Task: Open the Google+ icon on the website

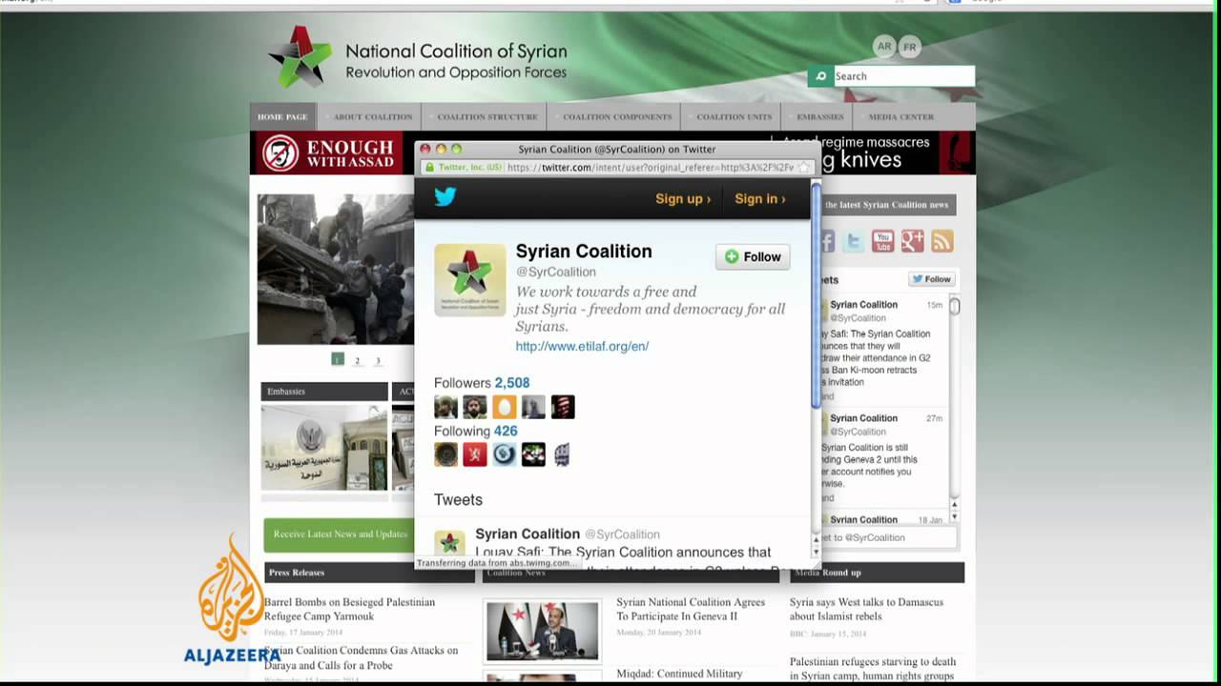Action: coord(913,241)
